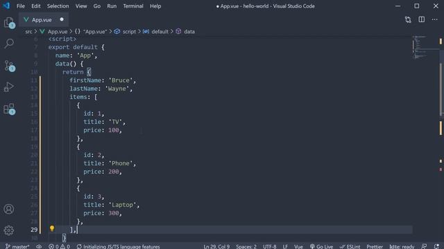Open the feedback icon in status bar
The height and width of the screenshot is (249, 444).
[424, 246]
